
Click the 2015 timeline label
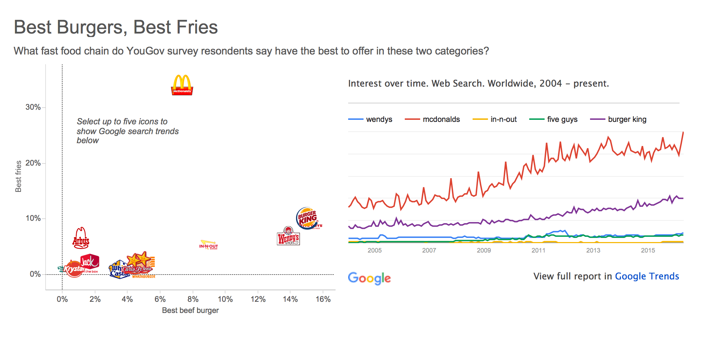648,250
